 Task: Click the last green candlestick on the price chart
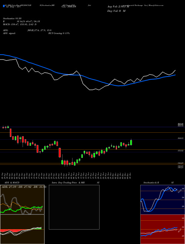[131, 143]
